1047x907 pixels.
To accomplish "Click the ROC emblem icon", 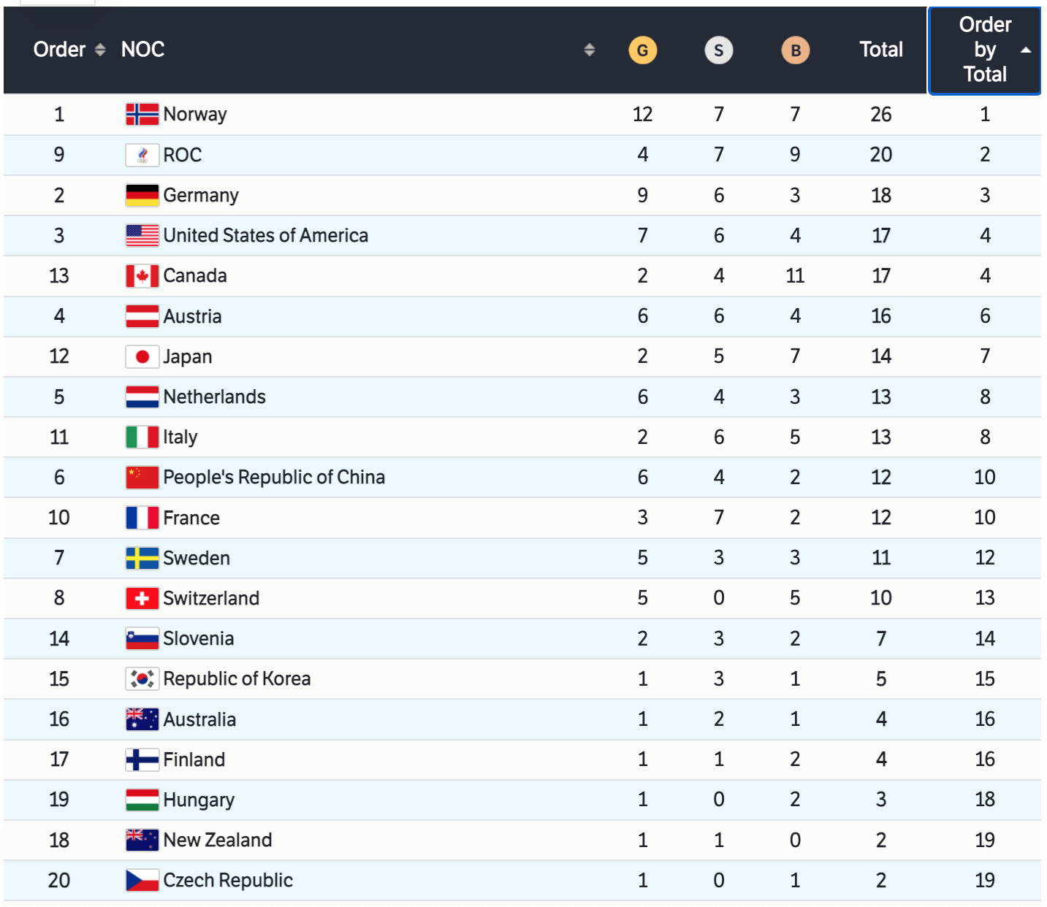I will [x=142, y=155].
